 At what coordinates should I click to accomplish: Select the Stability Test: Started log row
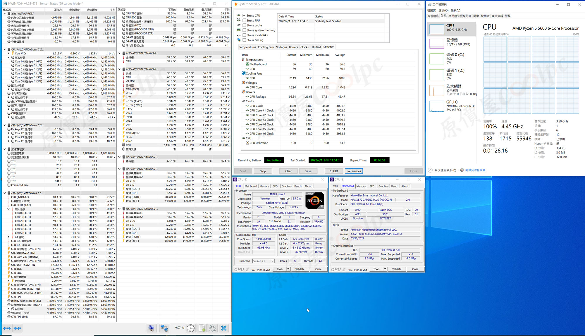pyautogui.click(x=331, y=21)
